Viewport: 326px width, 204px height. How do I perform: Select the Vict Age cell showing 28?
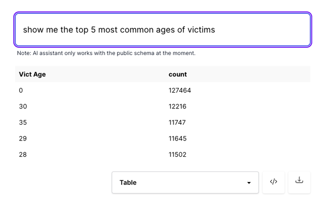23,154
